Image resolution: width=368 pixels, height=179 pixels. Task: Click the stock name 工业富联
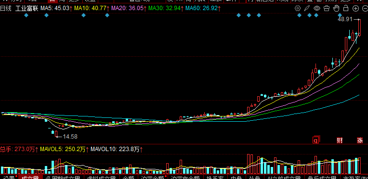point(27,9)
